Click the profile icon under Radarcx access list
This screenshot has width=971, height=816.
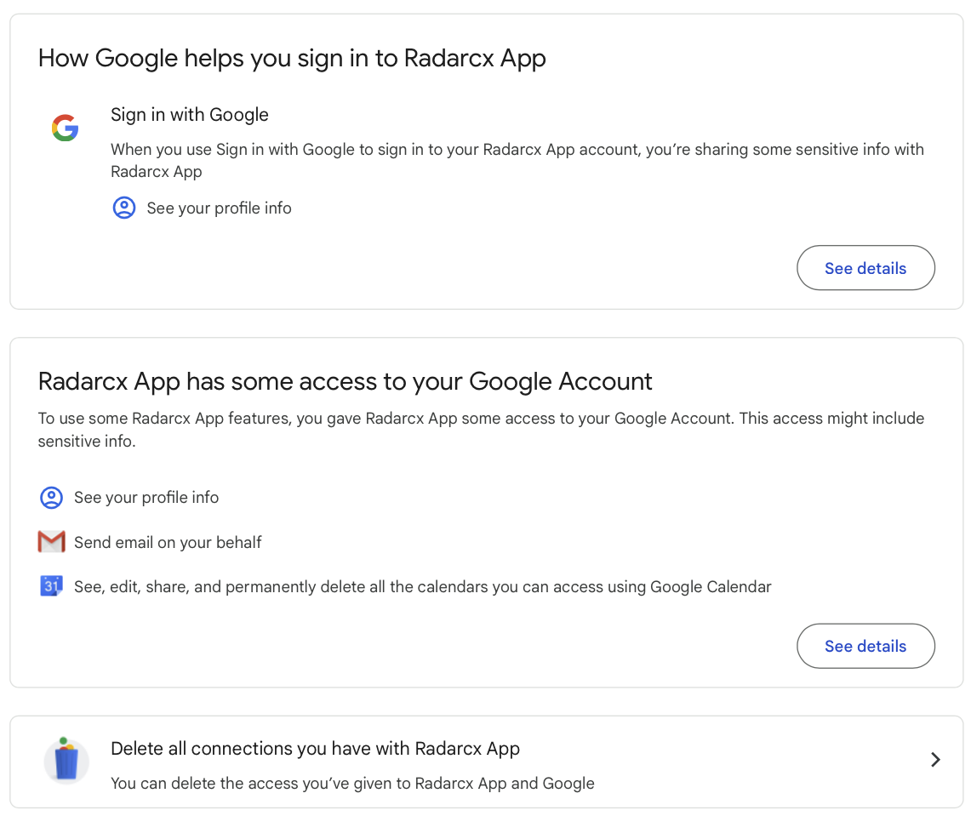pos(51,497)
